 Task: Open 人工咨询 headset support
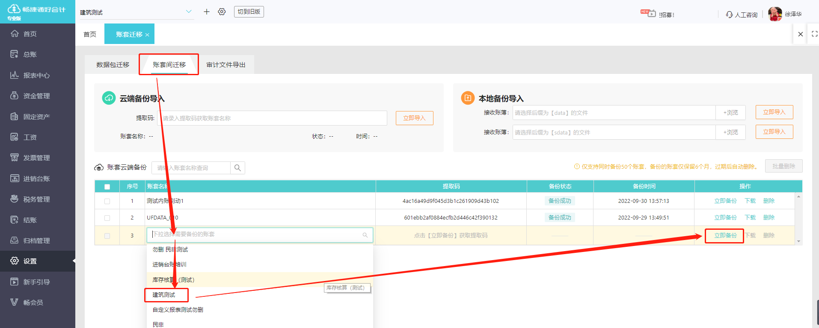[x=742, y=15]
